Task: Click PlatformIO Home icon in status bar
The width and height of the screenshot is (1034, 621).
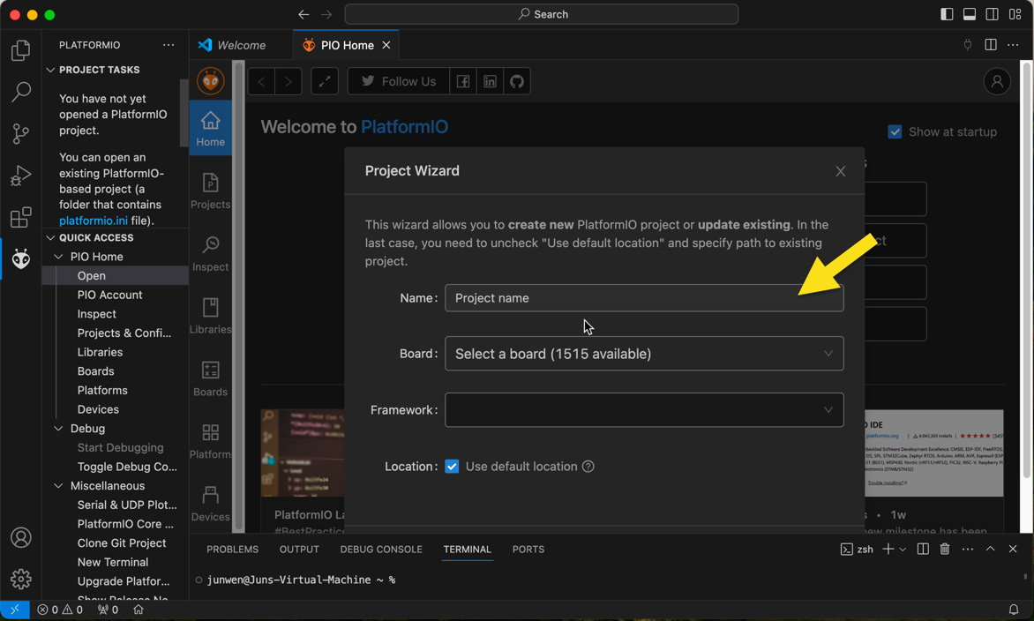Action: [139, 610]
